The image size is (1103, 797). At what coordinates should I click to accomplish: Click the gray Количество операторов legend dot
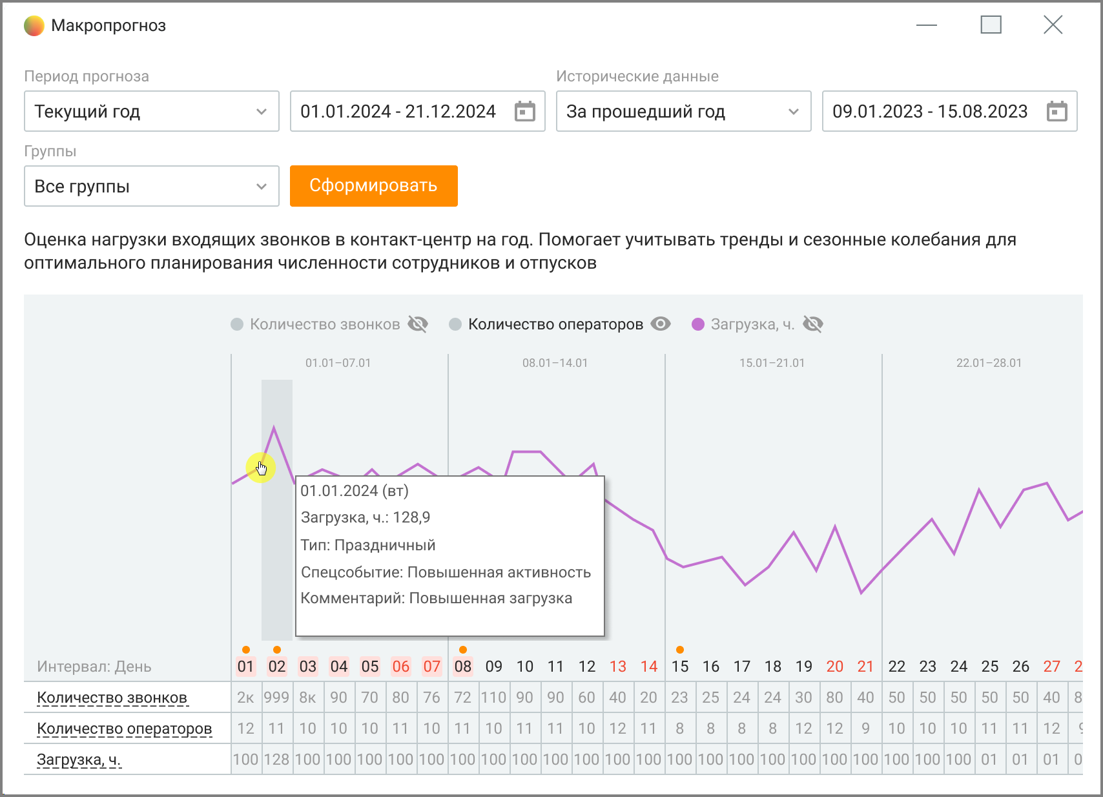(x=455, y=324)
